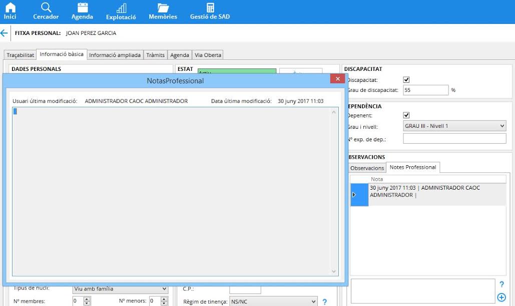
Task: Click the back arrow beside Fitxa Personal
Action: click(x=5, y=33)
